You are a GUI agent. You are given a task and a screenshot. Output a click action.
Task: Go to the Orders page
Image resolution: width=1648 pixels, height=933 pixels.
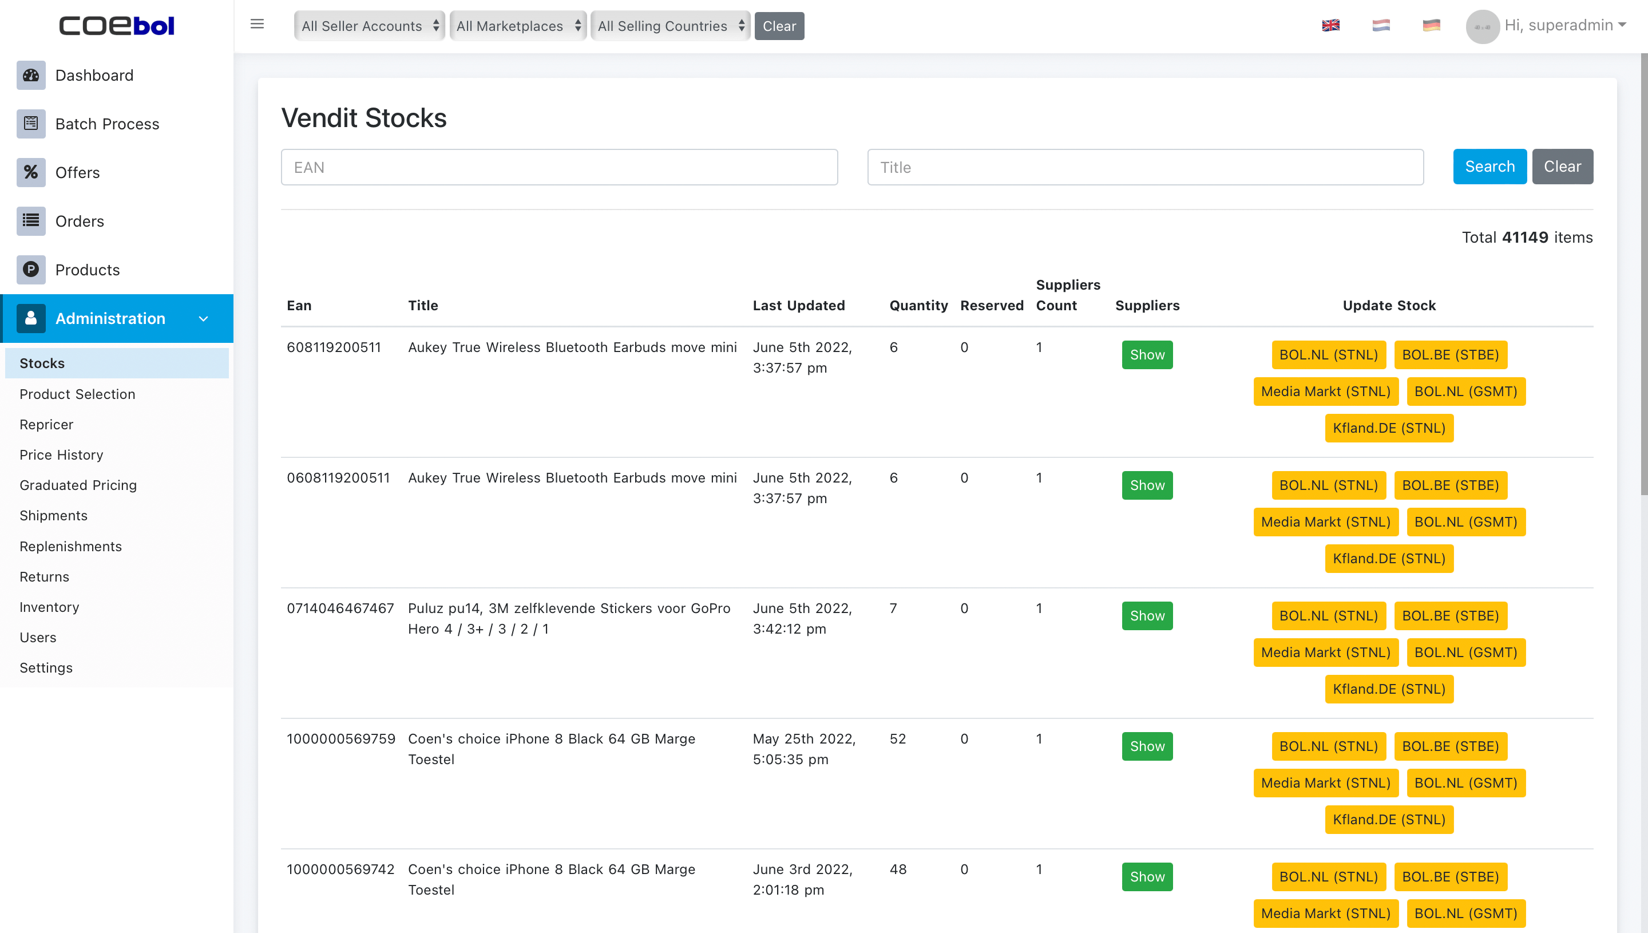coord(80,221)
